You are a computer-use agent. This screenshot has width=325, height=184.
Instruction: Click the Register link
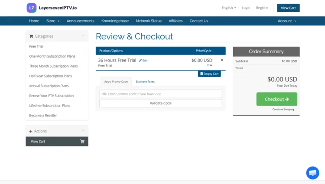coord(262,8)
